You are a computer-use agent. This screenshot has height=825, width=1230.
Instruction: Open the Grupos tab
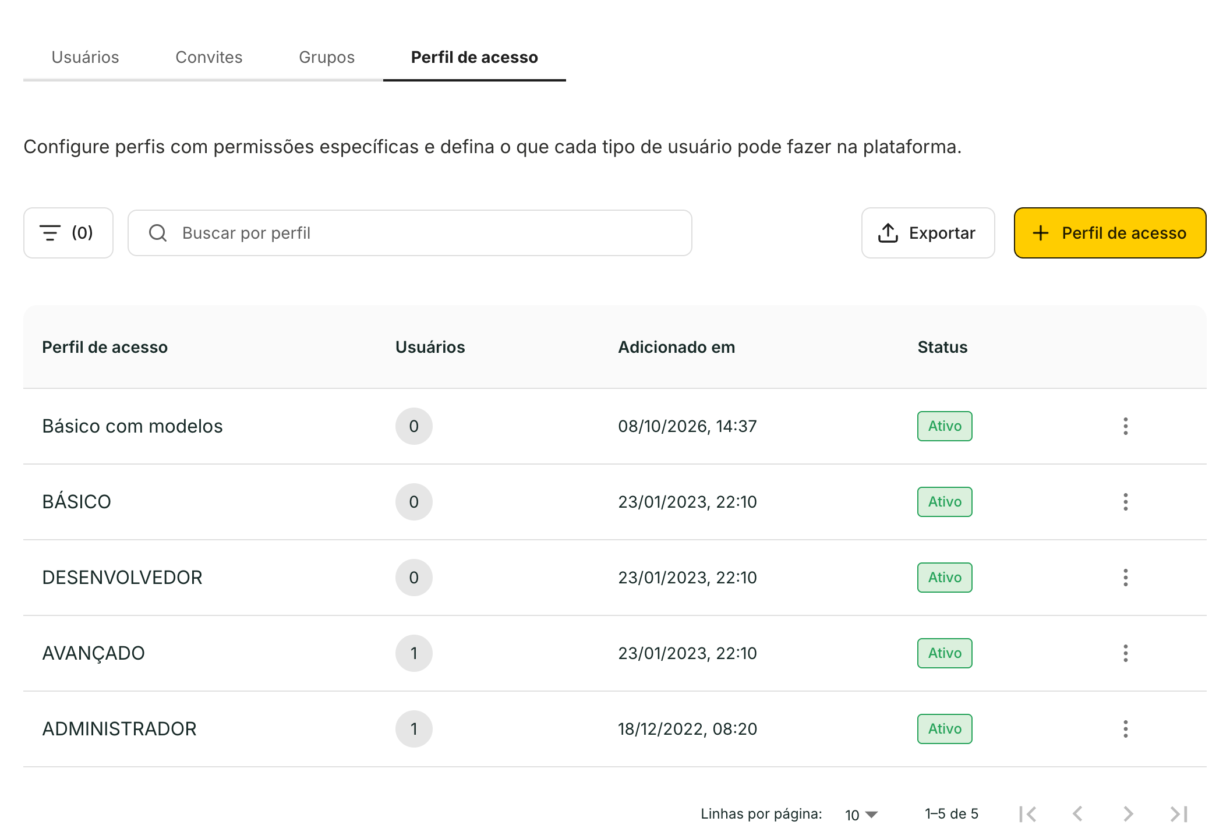pos(327,57)
